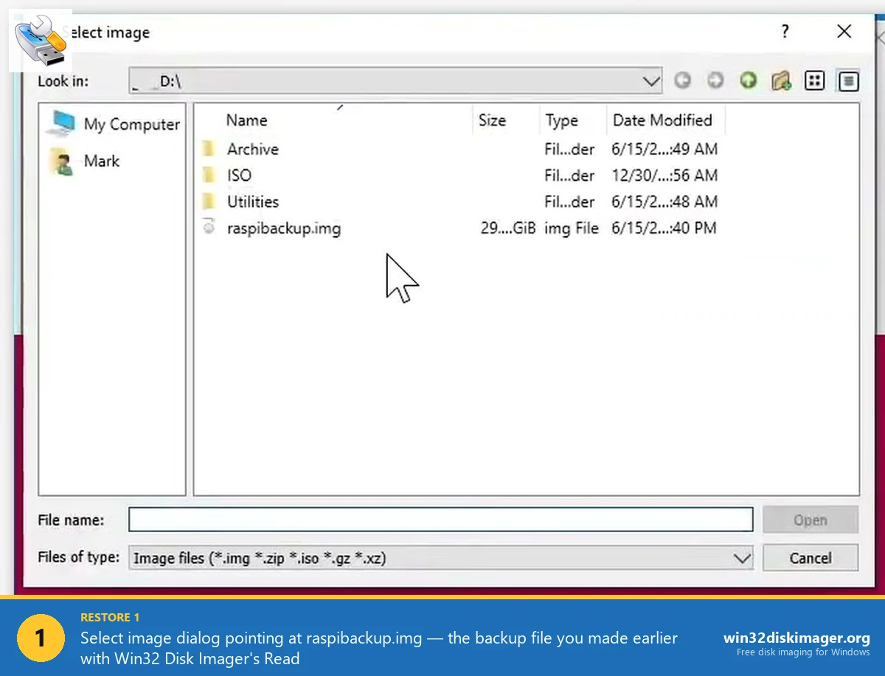Click the Cancel button
The image size is (885, 676).
click(810, 558)
